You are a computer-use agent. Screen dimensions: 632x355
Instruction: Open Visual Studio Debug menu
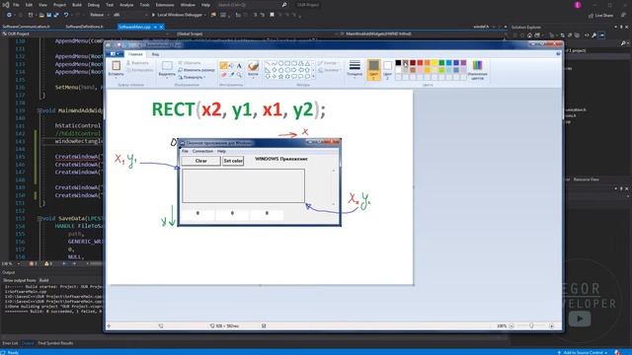(94, 5)
